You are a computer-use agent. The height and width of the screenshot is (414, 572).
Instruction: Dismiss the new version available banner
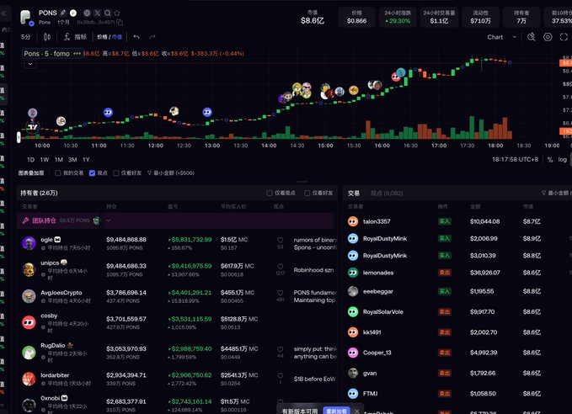pyautogui.click(x=357, y=411)
